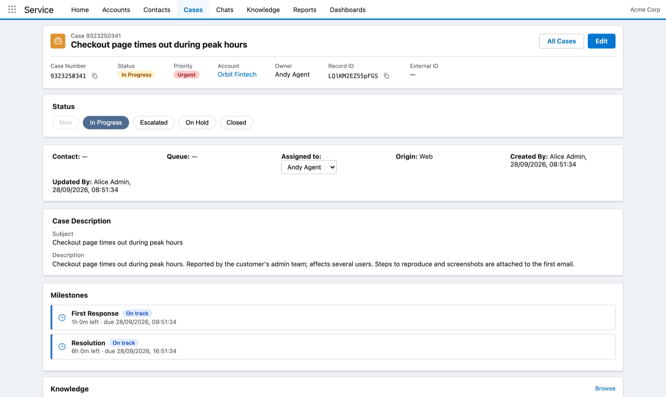Copy the Record ID using its copy icon
The image size is (666, 397).
click(x=386, y=76)
